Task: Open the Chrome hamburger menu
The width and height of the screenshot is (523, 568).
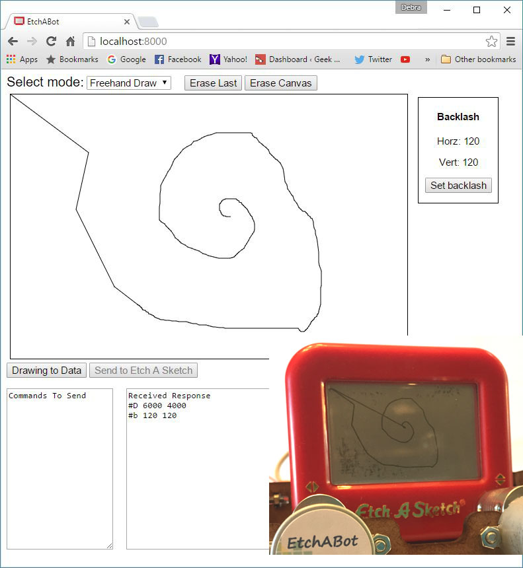Action: tap(510, 42)
